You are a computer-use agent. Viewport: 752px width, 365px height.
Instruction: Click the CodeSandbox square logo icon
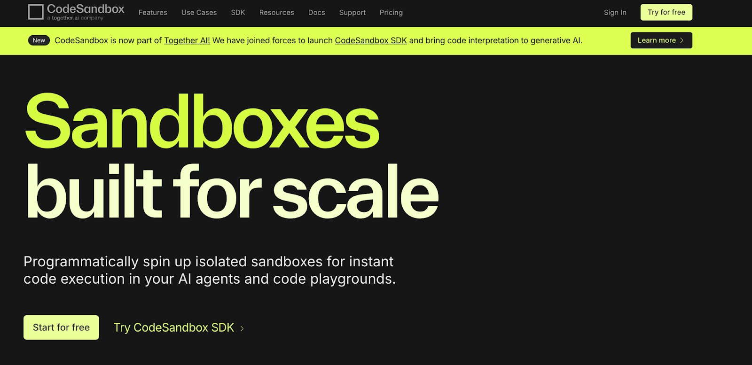point(36,12)
